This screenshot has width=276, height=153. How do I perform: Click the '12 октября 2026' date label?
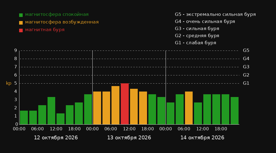click(x=56, y=138)
